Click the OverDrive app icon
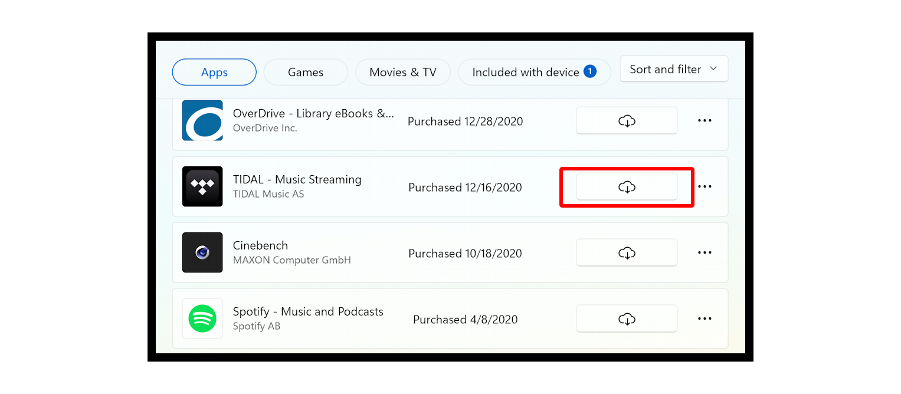Screen dimensions: 901x394 (202, 120)
